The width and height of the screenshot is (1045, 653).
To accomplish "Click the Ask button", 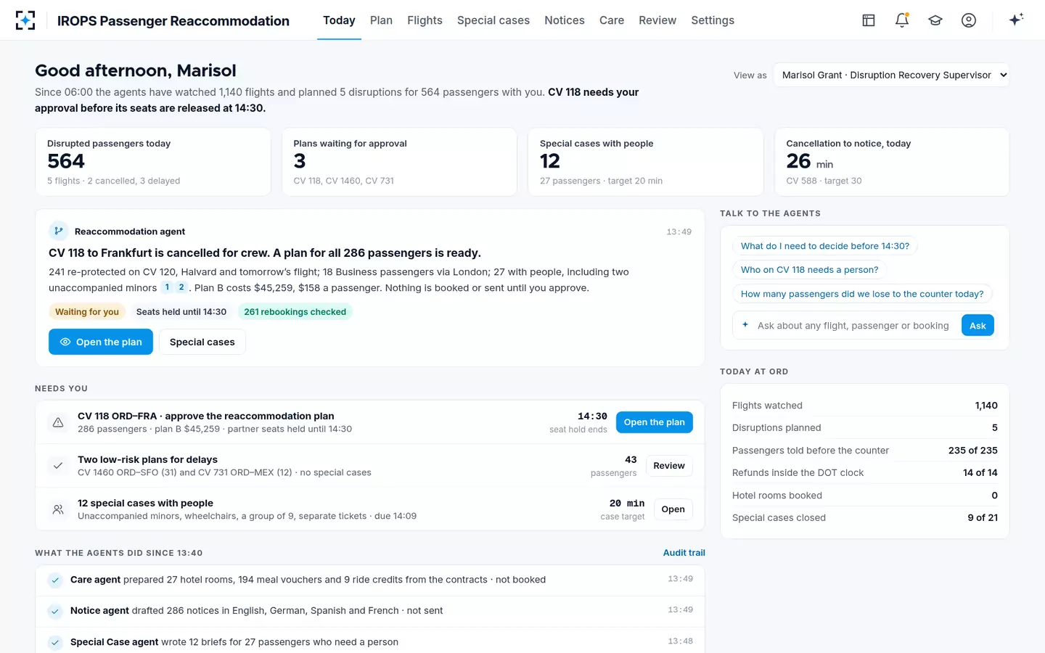I will tap(978, 326).
